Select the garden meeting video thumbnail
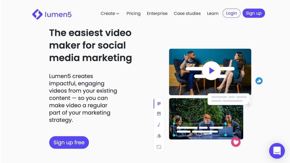This screenshot has height=163, width=290. pyautogui.click(x=206, y=119)
